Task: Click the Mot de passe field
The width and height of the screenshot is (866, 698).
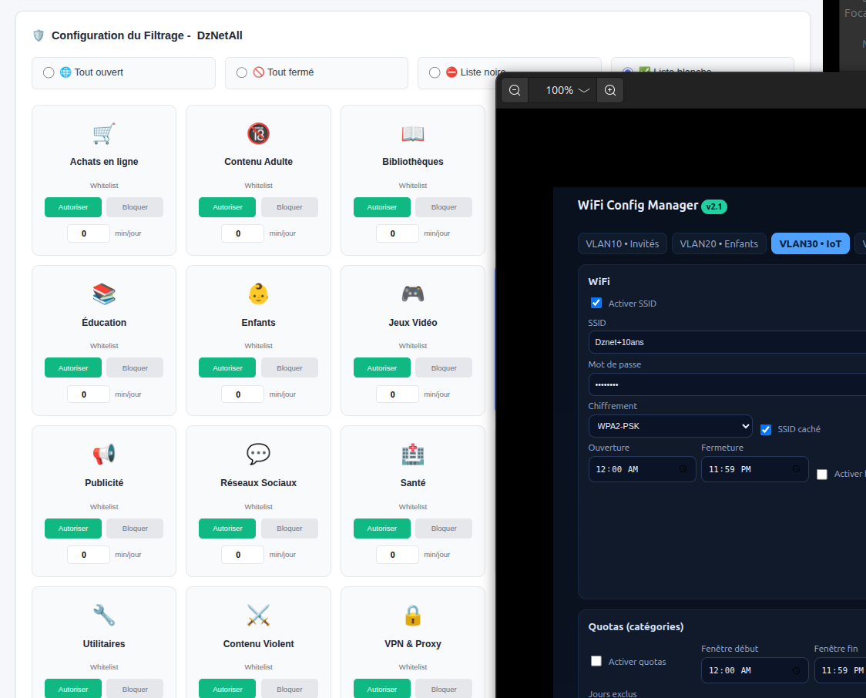Action: 727,384
